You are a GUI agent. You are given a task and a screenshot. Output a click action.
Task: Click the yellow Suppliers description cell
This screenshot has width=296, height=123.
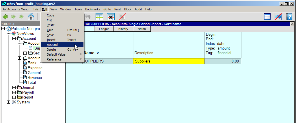tap(169, 61)
